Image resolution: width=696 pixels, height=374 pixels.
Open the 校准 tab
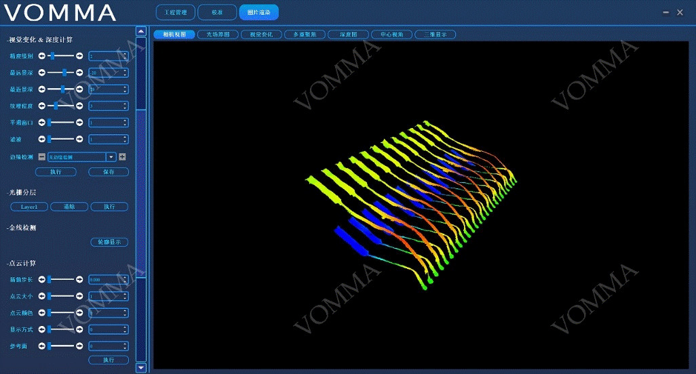click(x=218, y=12)
